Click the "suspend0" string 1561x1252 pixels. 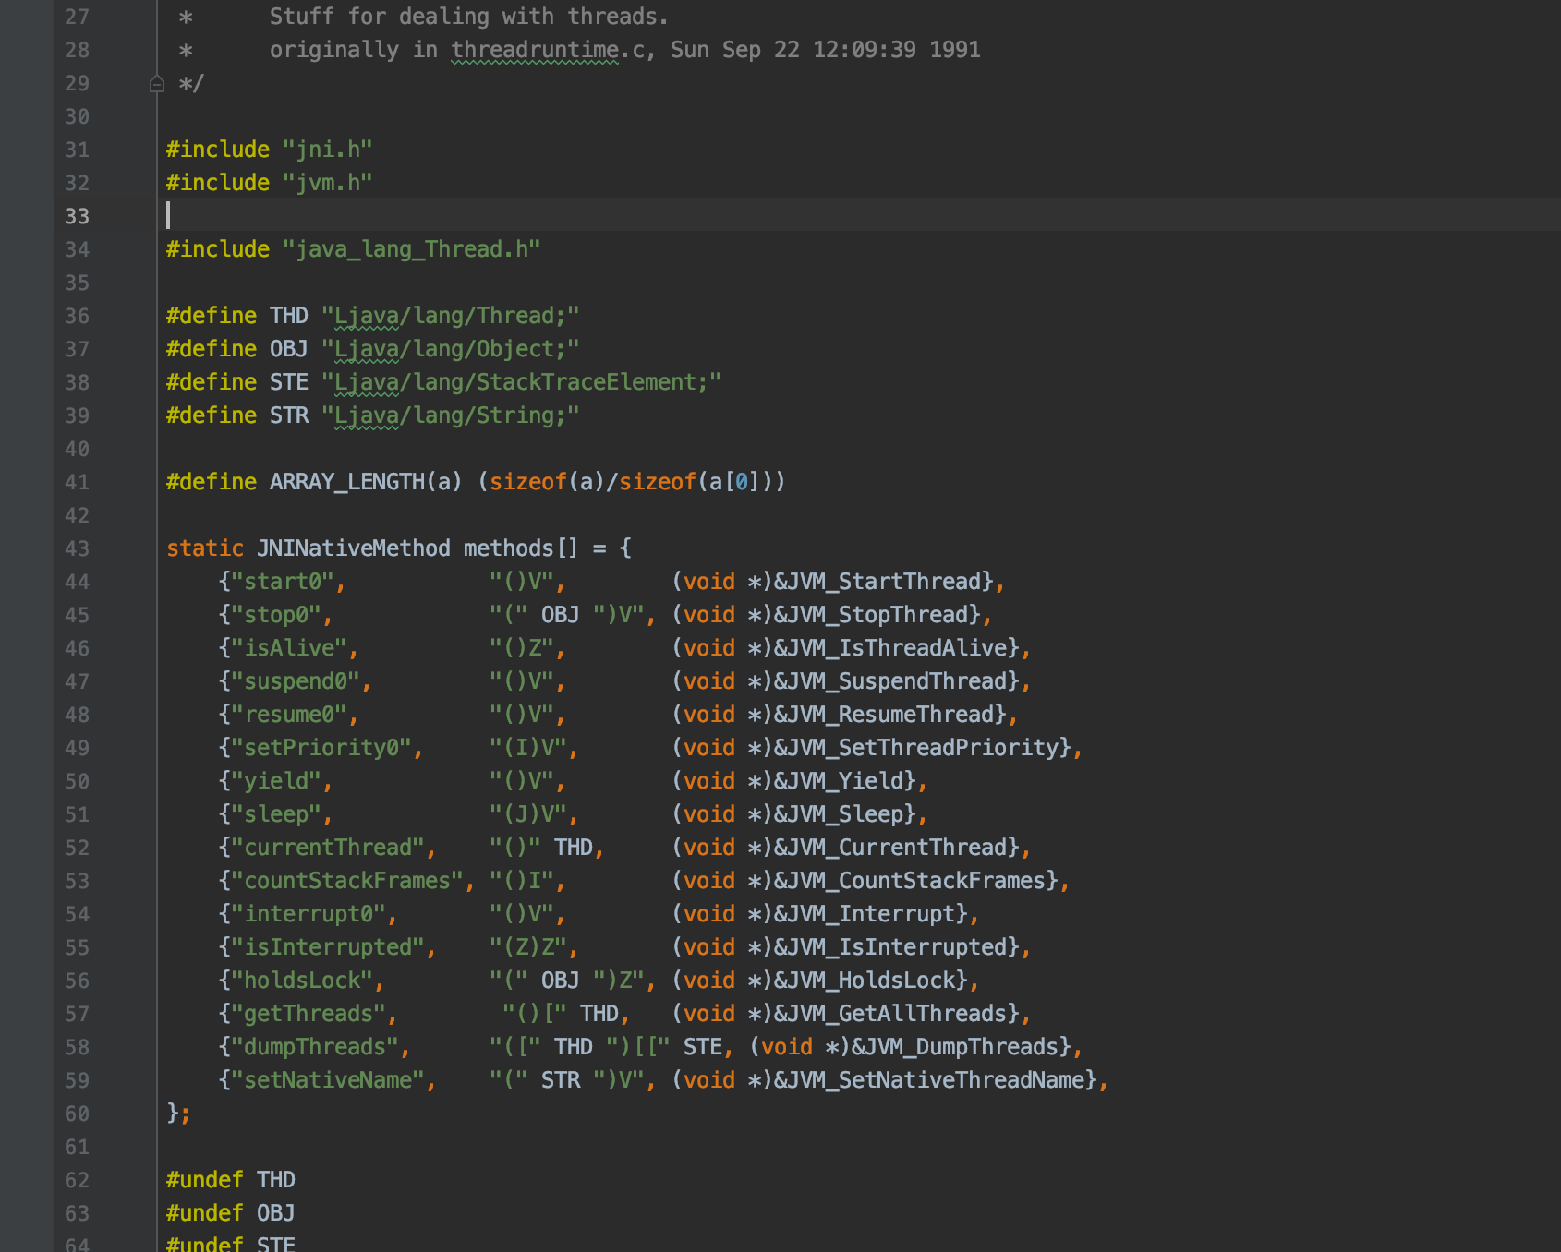296,681
